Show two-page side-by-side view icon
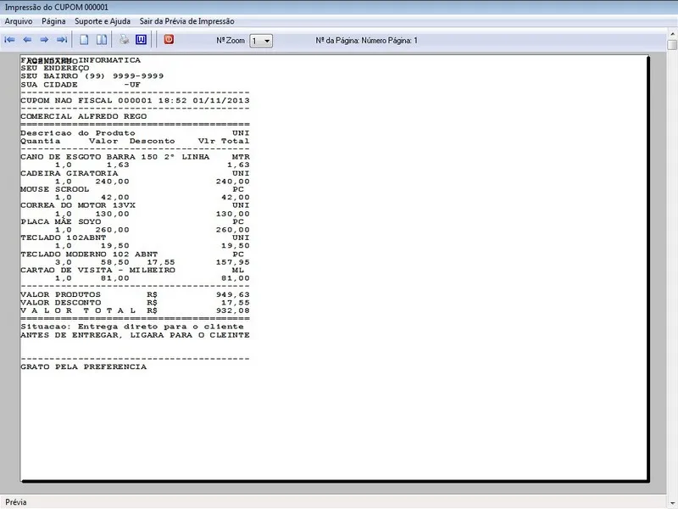 tap(101, 40)
